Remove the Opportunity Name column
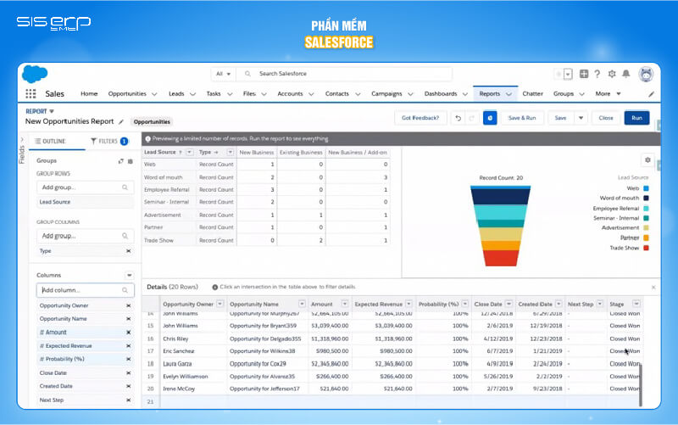The height and width of the screenshot is (425, 678). coord(129,319)
